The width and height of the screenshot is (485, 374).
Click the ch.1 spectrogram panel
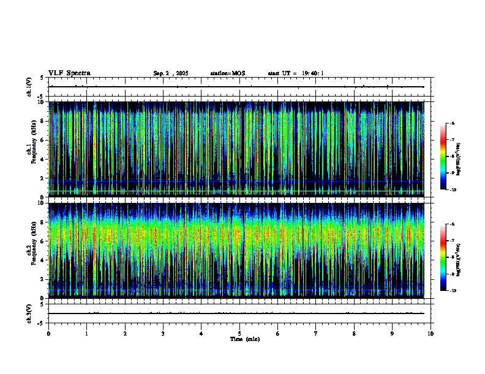[x=236, y=149]
